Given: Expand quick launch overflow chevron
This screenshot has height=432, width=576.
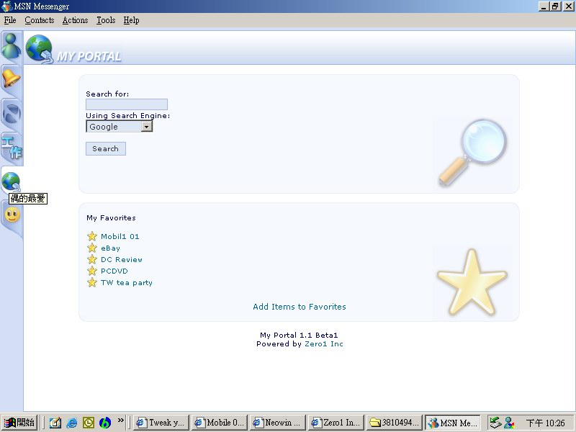Looking at the screenshot, I should pos(120,420).
